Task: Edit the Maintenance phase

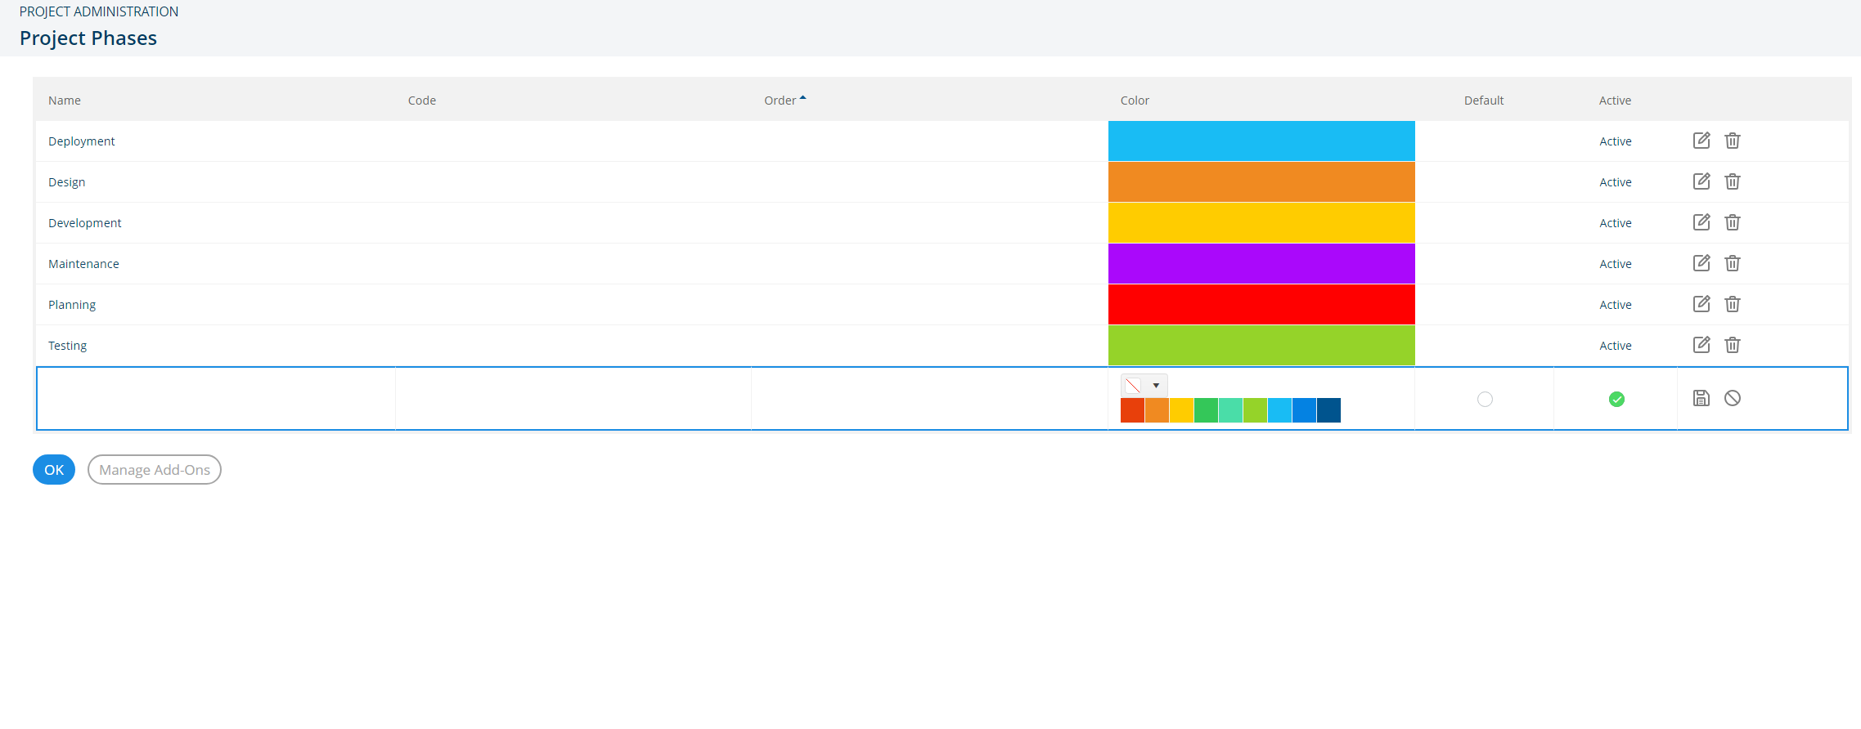Action: 1701,263
